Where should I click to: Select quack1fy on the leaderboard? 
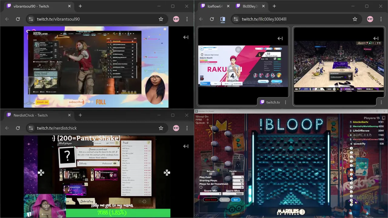click(360, 144)
